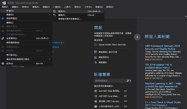This screenshot has width=187, height=109.
Task: Click 開啟網站 link
Action: click(x=103, y=62)
